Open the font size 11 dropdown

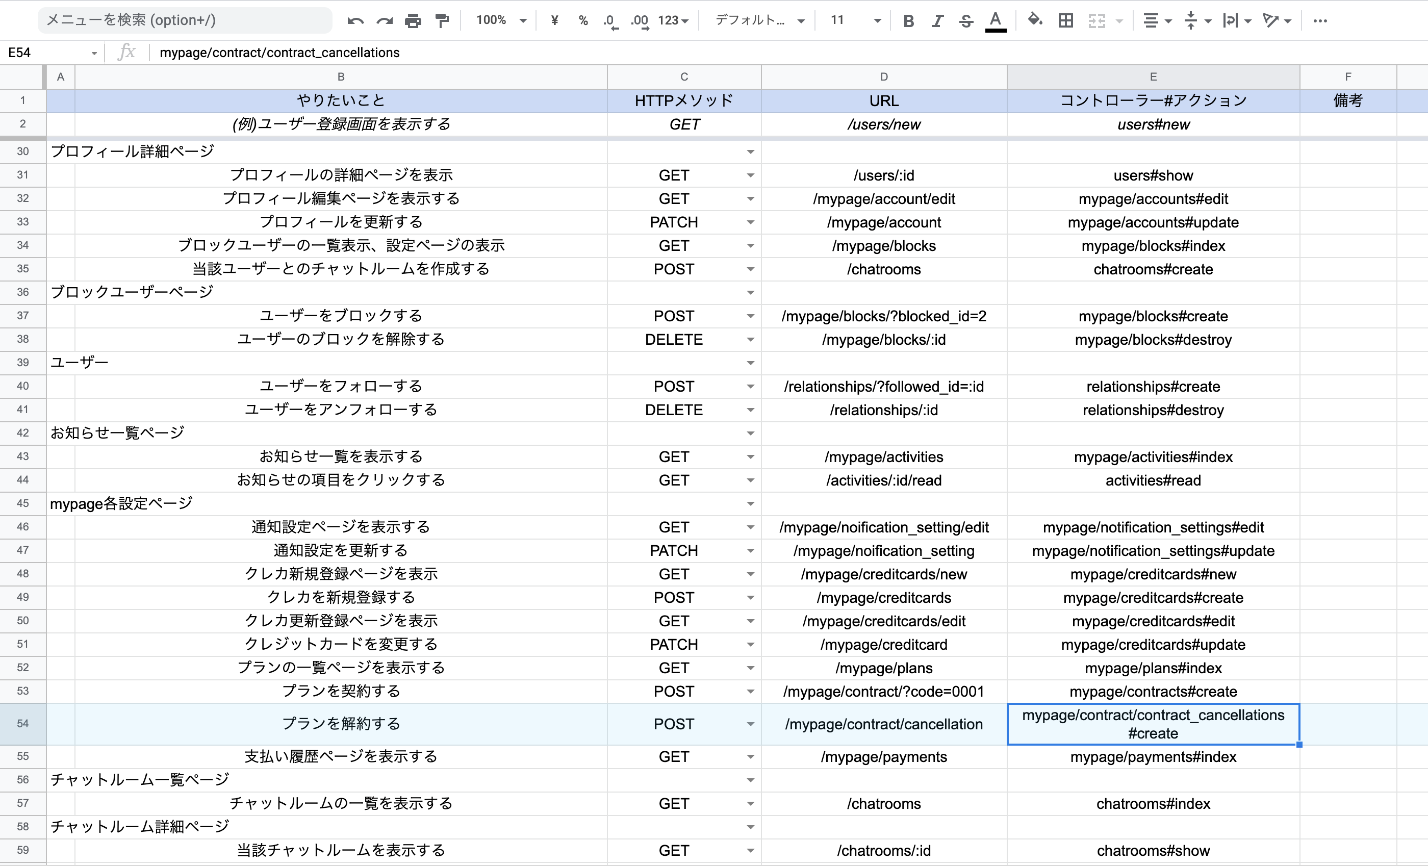pyautogui.click(x=876, y=21)
